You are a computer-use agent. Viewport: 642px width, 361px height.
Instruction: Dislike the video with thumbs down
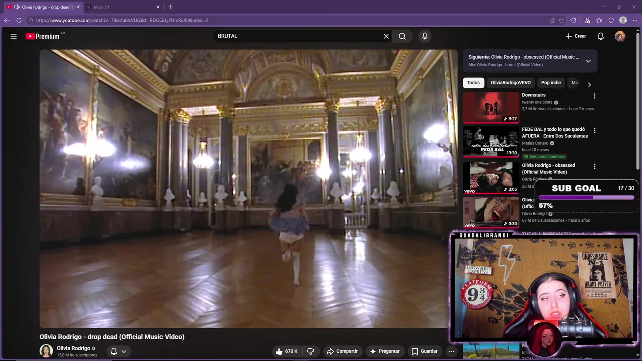point(310,351)
